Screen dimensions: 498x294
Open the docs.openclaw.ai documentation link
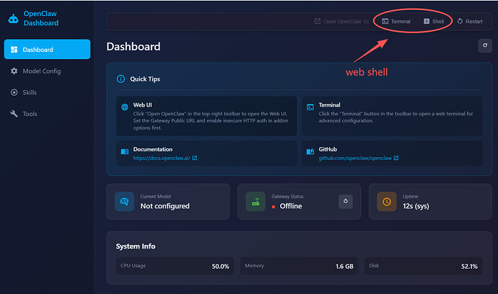pos(162,158)
